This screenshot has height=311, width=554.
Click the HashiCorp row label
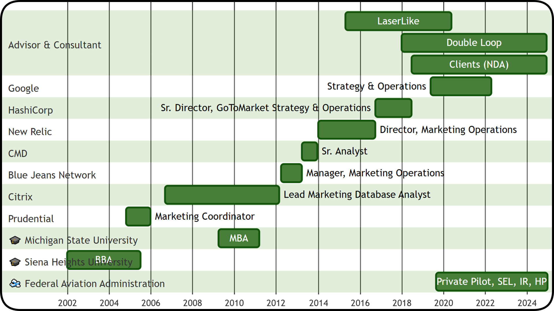pyautogui.click(x=31, y=110)
